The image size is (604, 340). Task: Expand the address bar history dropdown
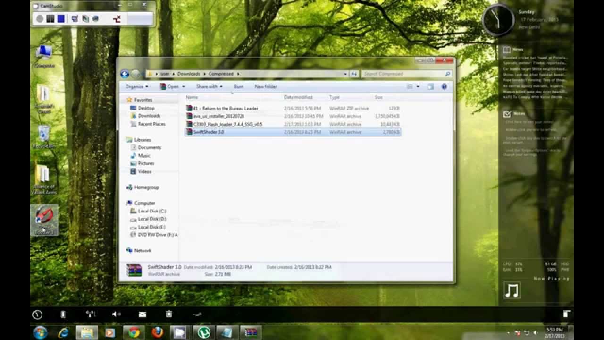click(x=346, y=74)
